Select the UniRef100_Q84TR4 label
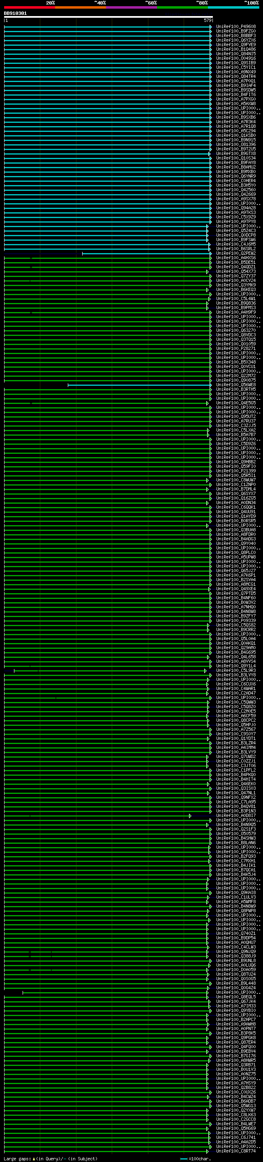The height and width of the screenshot is (1162, 263). (236, 76)
